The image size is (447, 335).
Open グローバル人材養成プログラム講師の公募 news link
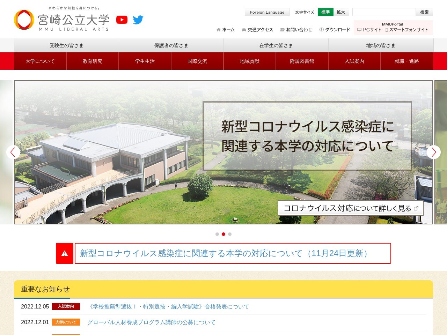(x=151, y=322)
